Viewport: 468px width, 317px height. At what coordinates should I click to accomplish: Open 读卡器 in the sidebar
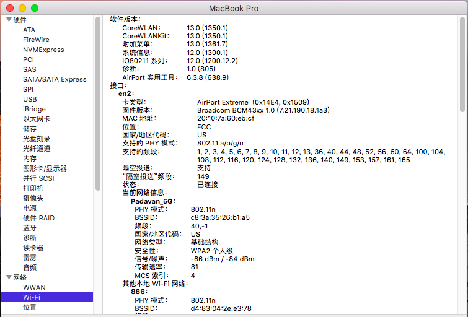[33, 248]
